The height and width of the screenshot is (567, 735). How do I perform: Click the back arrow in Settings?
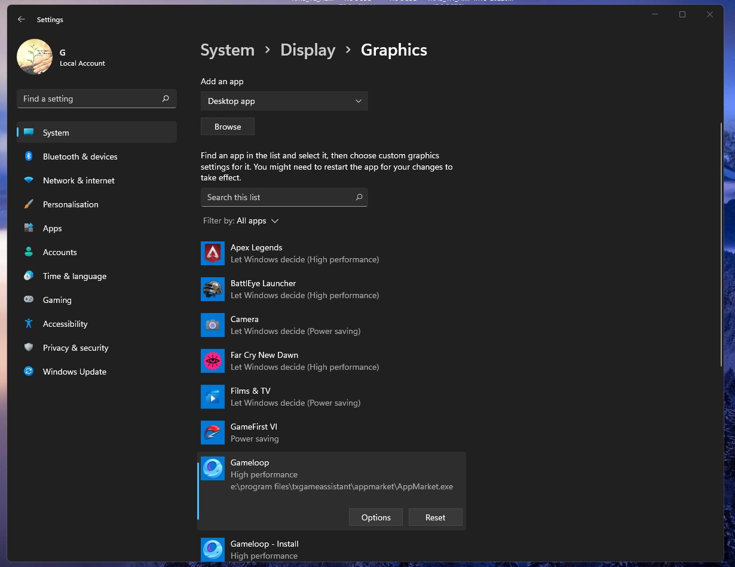click(22, 19)
